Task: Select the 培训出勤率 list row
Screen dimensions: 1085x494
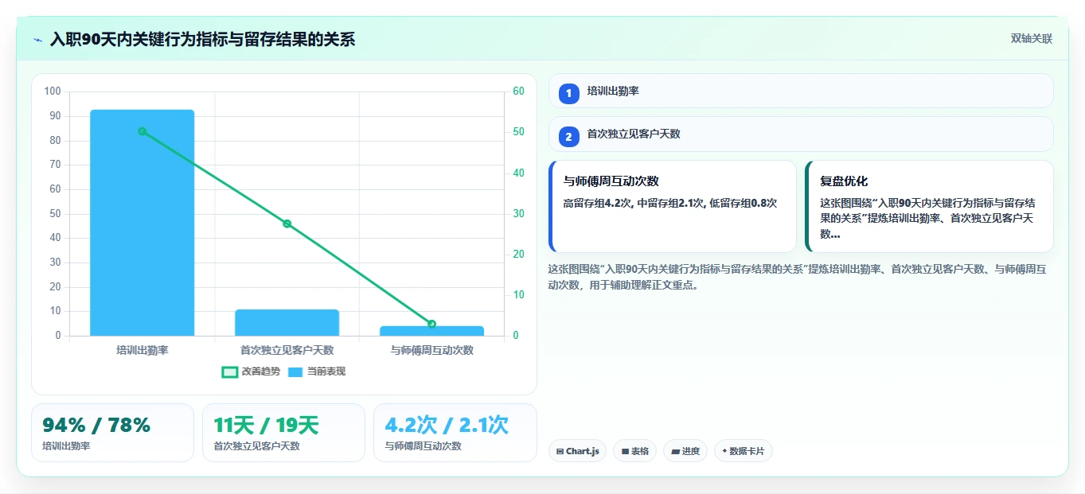Action: pyautogui.click(x=801, y=91)
